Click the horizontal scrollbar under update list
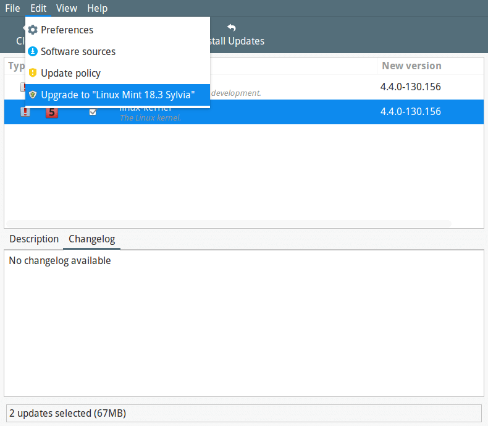The height and width of the screenshot is (426, 488). [x=229, y=223]
